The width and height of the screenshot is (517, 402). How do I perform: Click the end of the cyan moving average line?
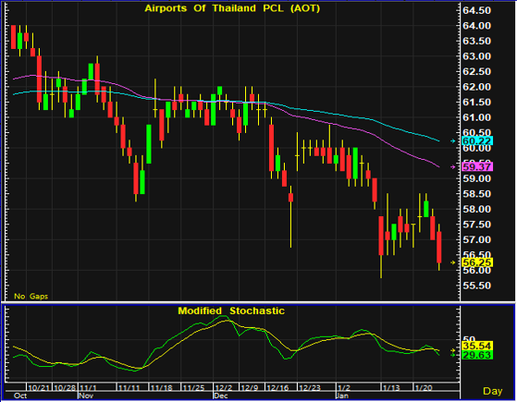pyautogui.click(x=439, y=141)
